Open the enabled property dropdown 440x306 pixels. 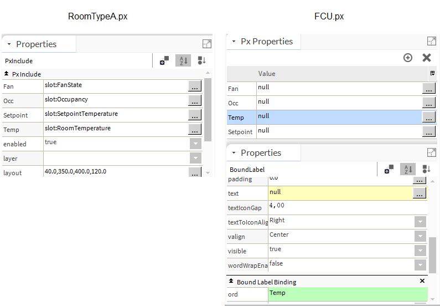tap(195, 144)
